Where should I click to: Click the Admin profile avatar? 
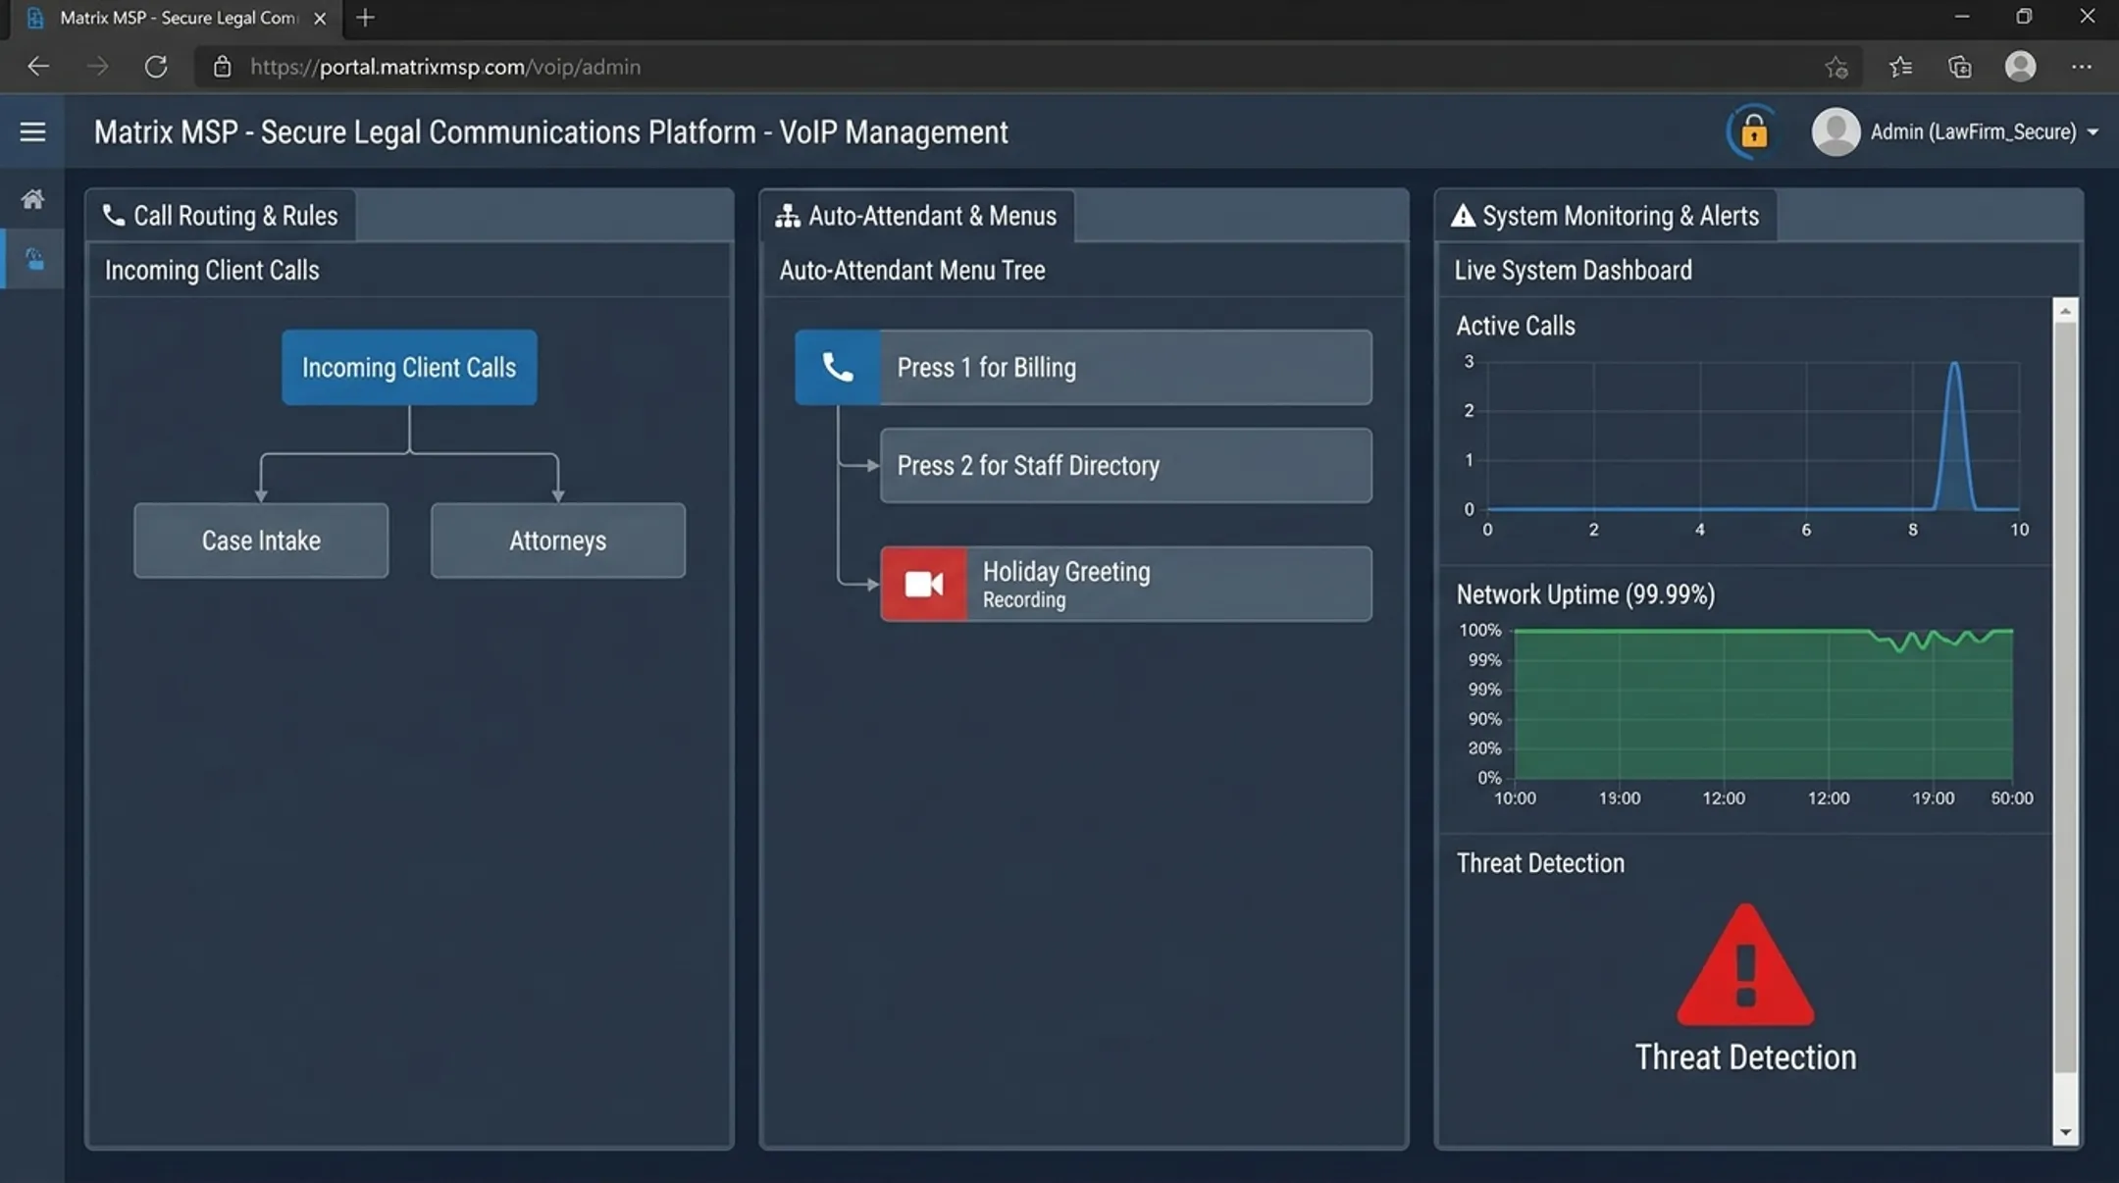point(1835,131)
